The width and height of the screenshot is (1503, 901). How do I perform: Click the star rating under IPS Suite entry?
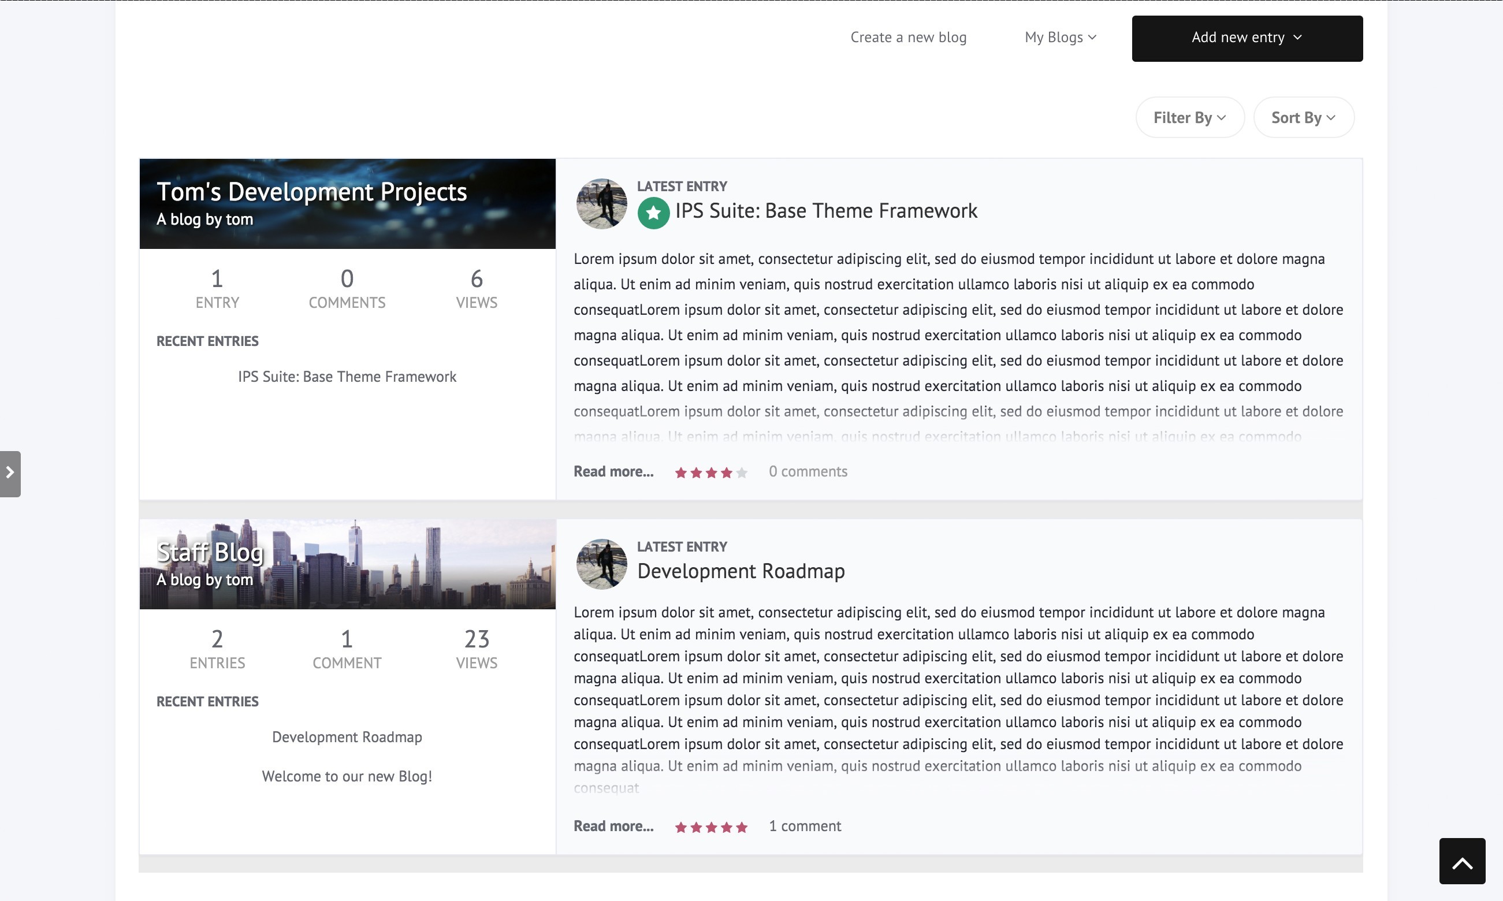pos(711,472)
